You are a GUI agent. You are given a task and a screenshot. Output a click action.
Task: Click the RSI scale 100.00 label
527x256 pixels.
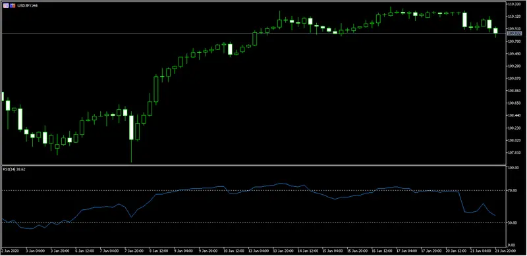tap(514, 167)
